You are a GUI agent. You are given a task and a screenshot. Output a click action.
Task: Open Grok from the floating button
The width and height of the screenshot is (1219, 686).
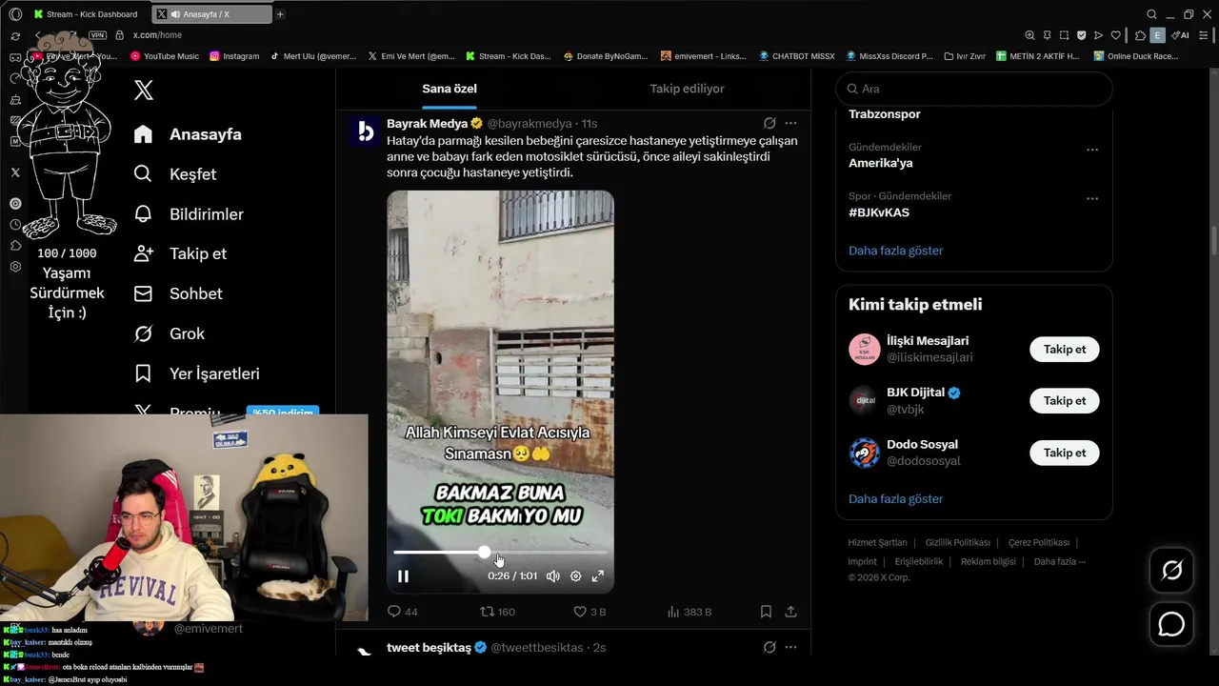1171,570
